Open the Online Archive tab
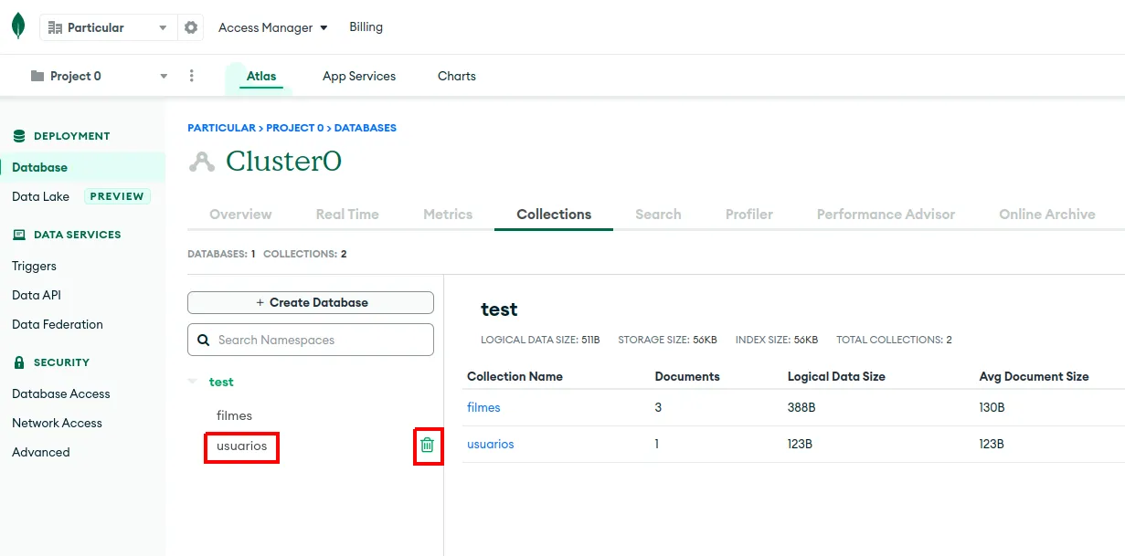The width and height of the screenshot is (1125, 556). [x=1047, y=215]
